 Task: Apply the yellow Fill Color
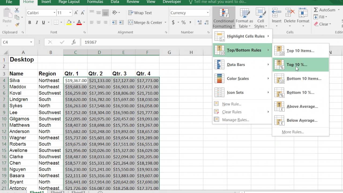point(69,23)
